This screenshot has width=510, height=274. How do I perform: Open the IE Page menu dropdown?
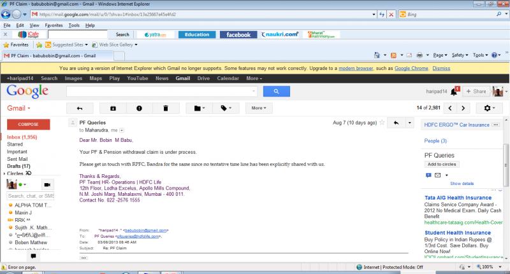pos(440,55)
